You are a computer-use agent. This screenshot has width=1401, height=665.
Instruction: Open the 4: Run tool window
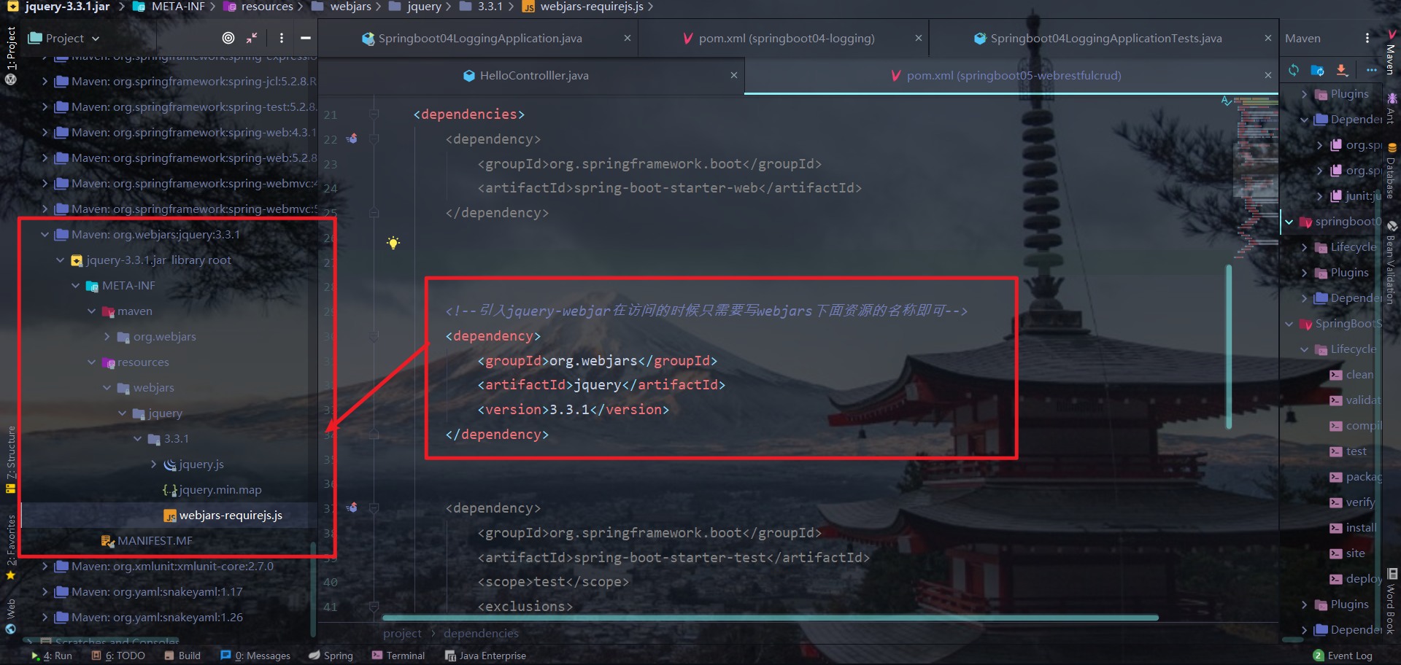point(52,656)
